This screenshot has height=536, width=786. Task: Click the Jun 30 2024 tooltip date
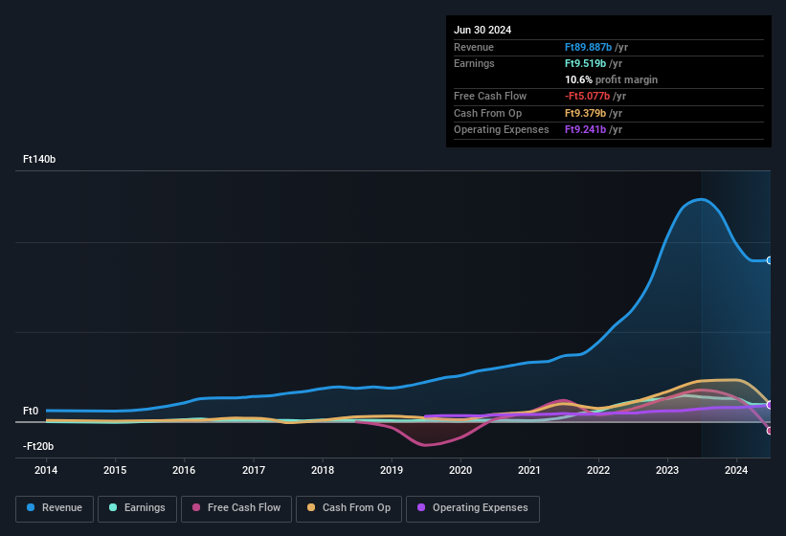pyautogui.click(x=483, y=30)
